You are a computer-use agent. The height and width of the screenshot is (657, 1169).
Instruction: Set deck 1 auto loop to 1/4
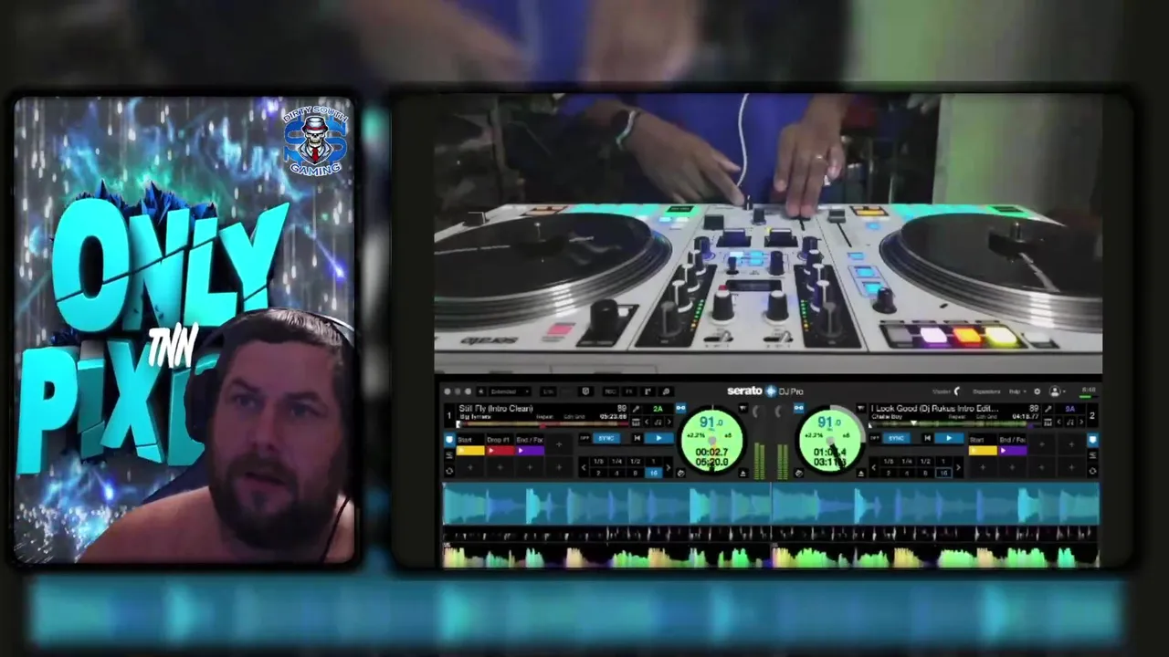pos(617,461)
